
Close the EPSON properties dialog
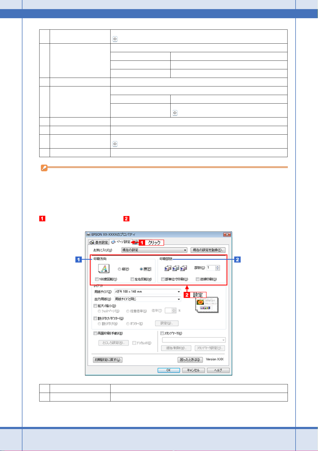coord(227,234)
